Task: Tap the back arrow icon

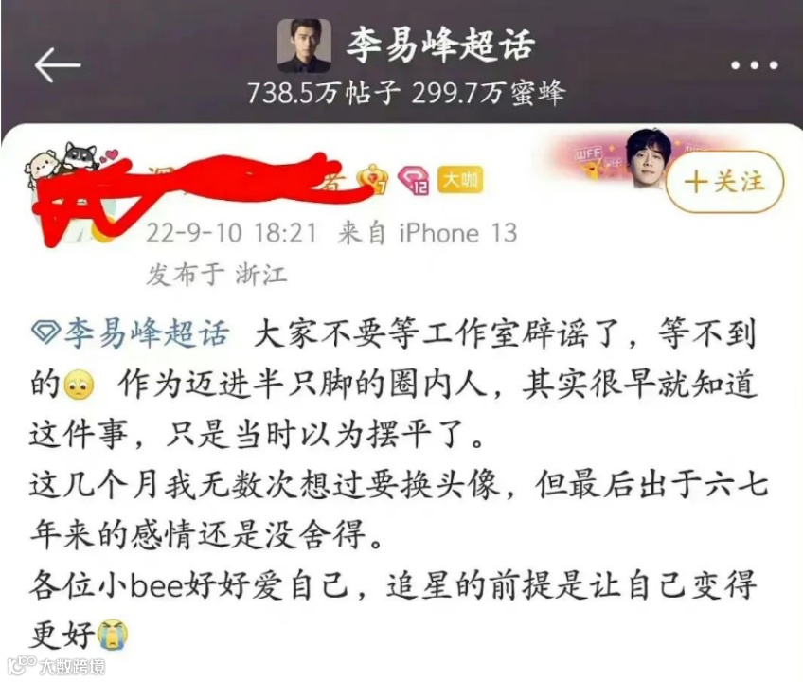Action: click(x=58, y=64)
